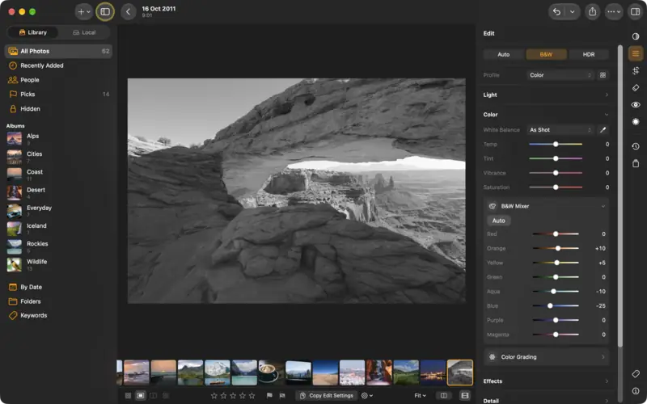Open the undo history dropdown arrow

(573, 11)
